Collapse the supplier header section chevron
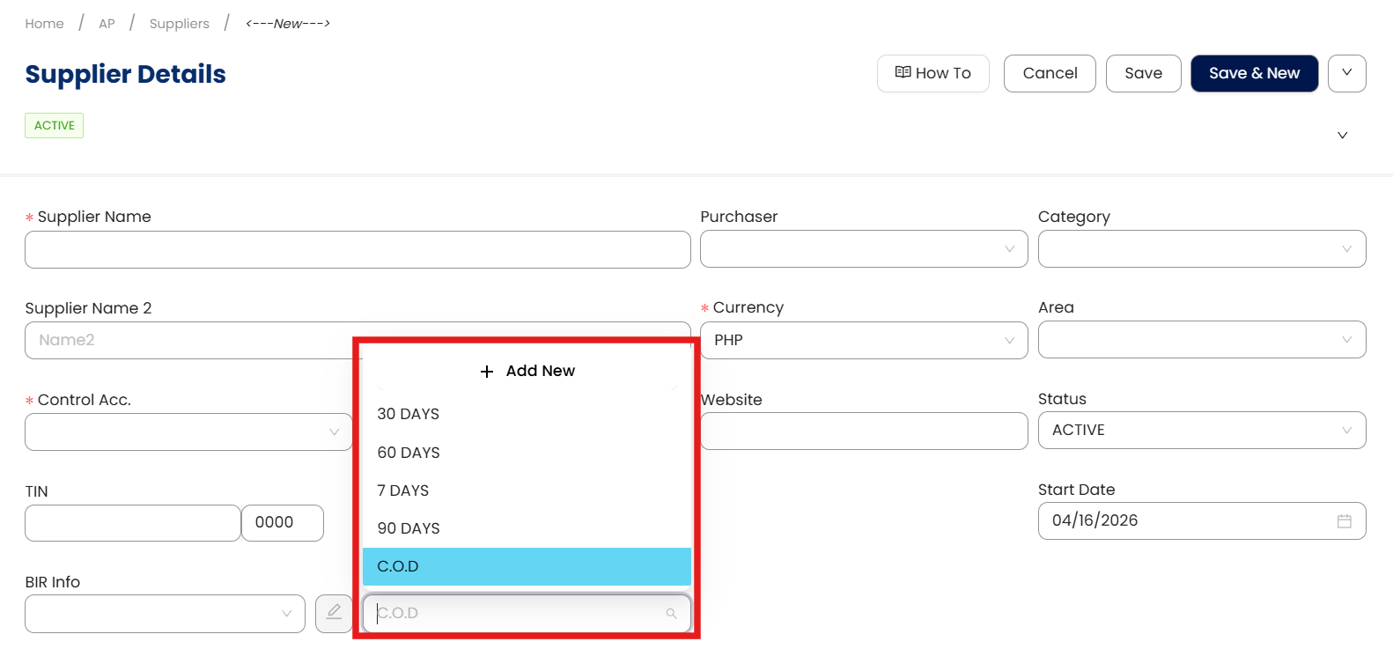The image size is (1393, 664). click(1342, 136)
